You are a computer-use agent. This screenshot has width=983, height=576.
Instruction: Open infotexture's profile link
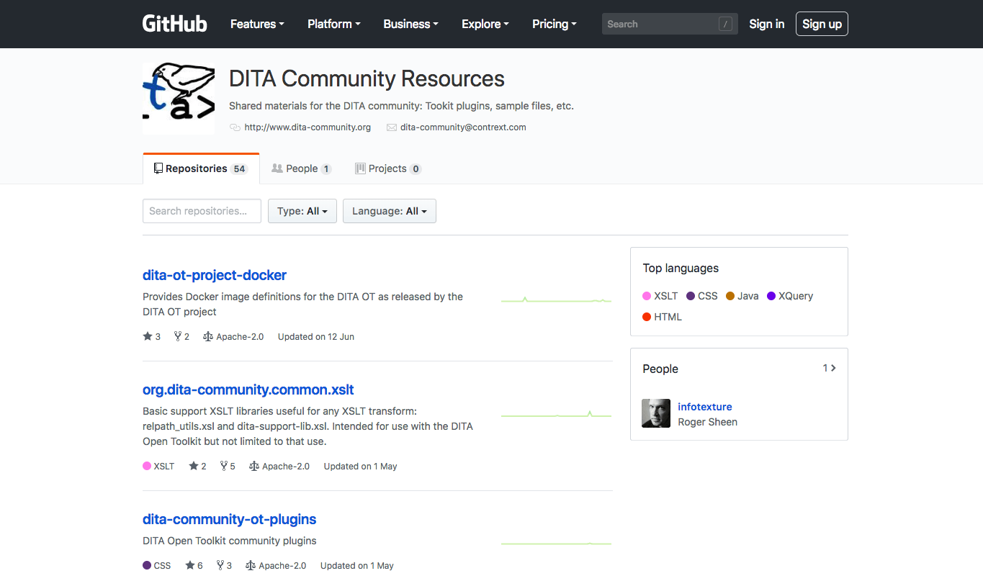705,406
